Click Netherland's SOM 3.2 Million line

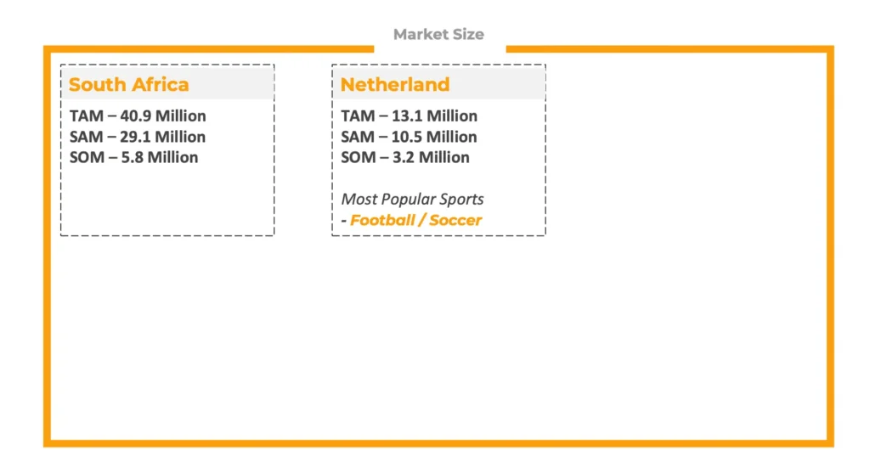click(405, 157)
